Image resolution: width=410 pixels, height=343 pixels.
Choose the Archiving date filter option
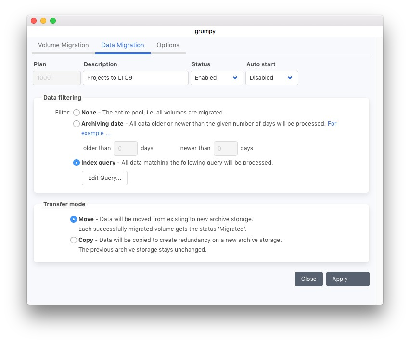click(76, 124)
